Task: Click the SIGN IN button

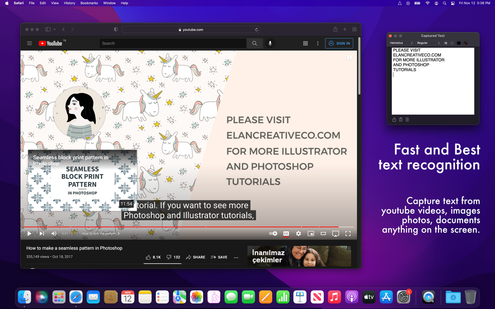Action: pyautogui.click(x=339, y=43)
